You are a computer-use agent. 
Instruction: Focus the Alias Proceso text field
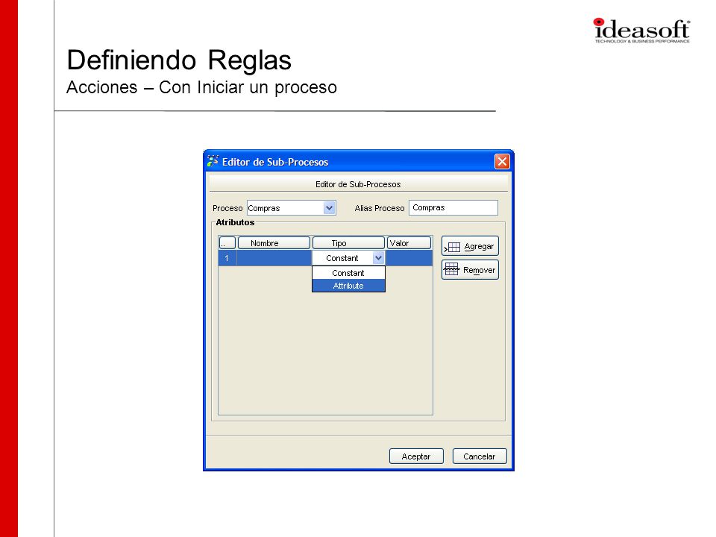point(453,207)
